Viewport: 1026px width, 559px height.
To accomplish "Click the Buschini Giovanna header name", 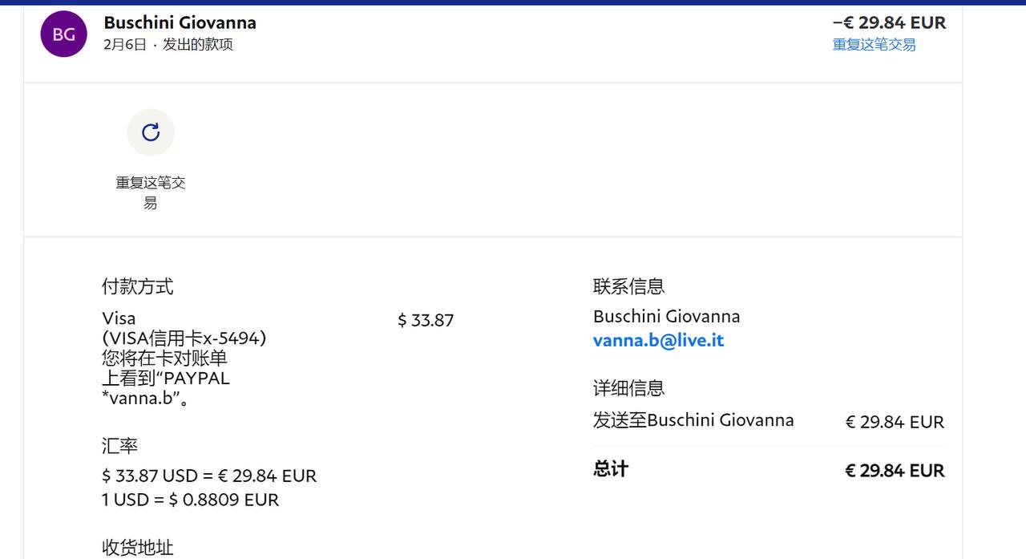I will pos(180,22).
